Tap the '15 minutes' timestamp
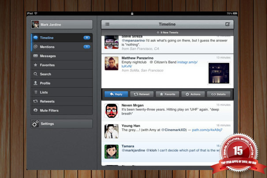Screen dimensions: 267x178 tap(223, 105)
